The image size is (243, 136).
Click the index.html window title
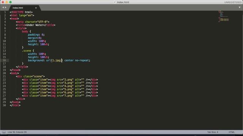(123, 2)
